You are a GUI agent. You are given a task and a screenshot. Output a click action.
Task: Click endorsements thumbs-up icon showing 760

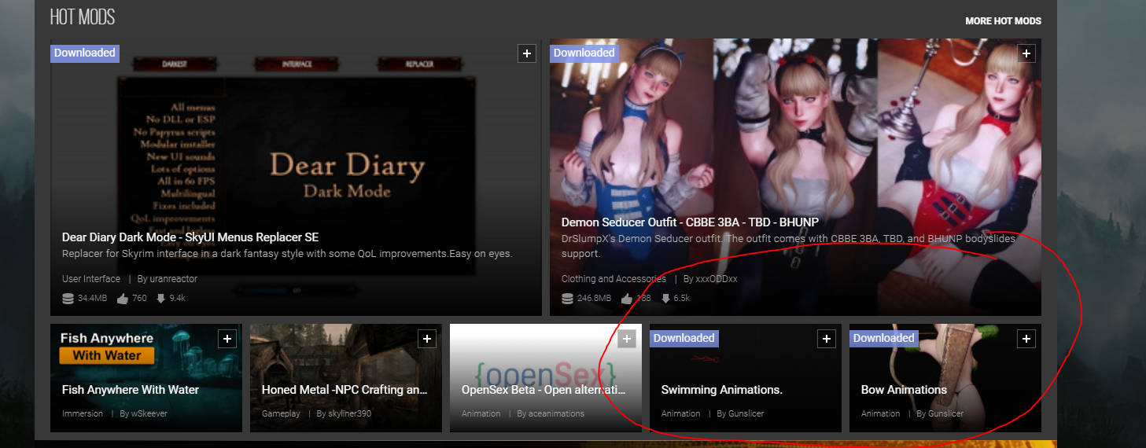(x=123, y=299)
